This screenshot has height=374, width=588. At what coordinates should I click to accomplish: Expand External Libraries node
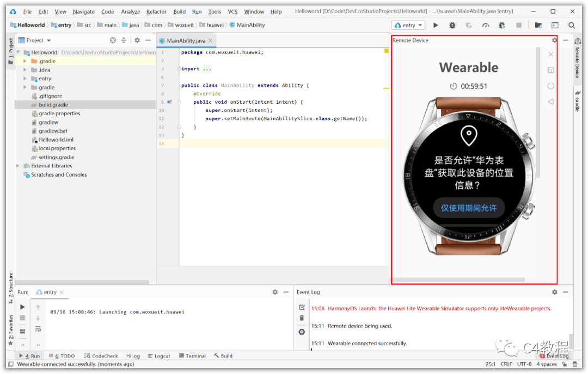[17, 166]
